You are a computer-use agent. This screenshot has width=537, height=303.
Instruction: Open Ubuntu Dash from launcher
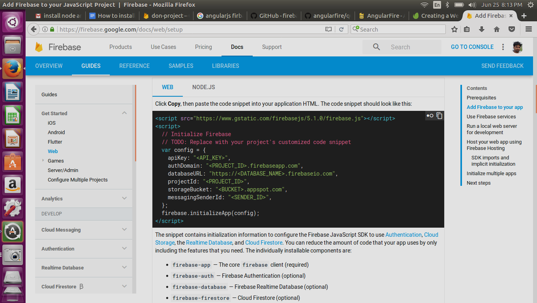pyautogui.click(x=13, y=22)
